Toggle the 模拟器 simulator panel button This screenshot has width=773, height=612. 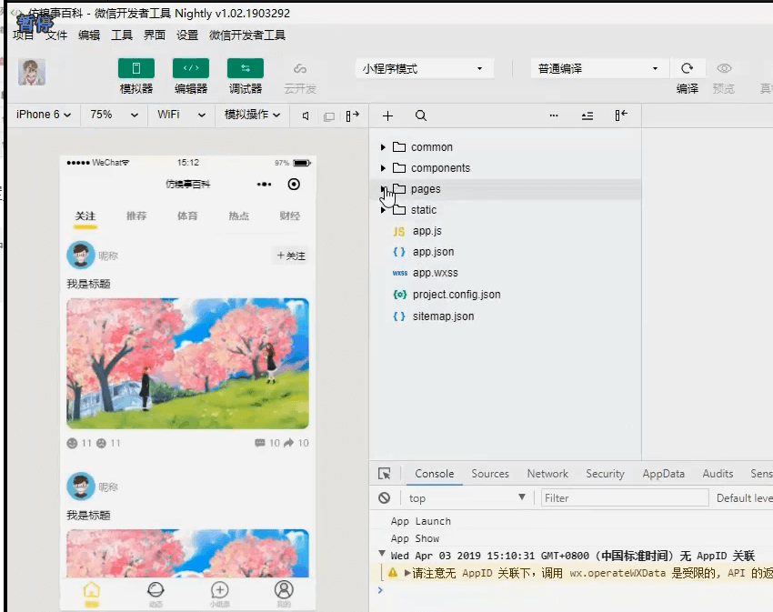136,68
